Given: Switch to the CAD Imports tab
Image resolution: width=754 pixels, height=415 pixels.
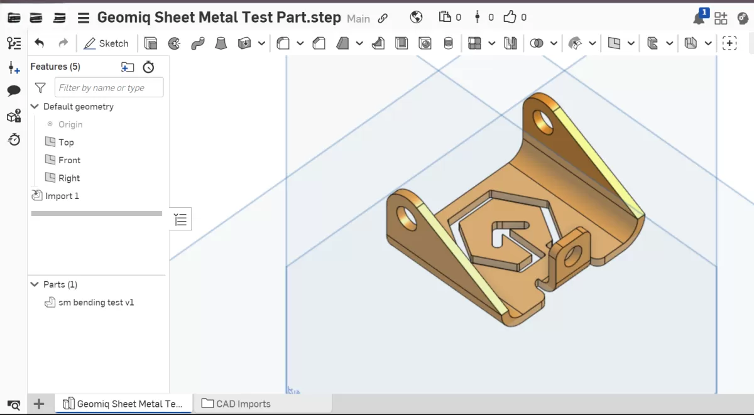Looking at the screenshot, I should tap(236, 404).
